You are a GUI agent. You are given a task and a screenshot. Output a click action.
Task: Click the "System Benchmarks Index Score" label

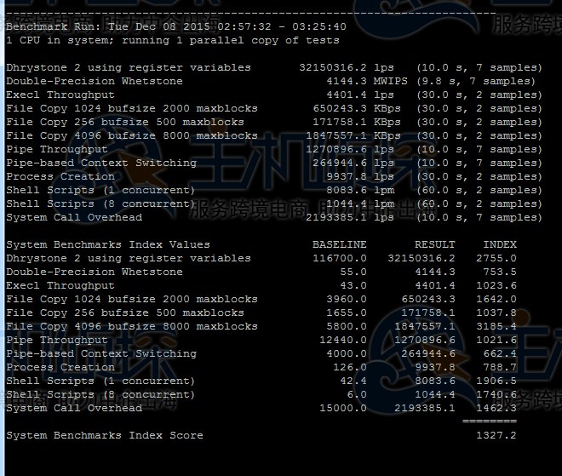tap(104, 435)
